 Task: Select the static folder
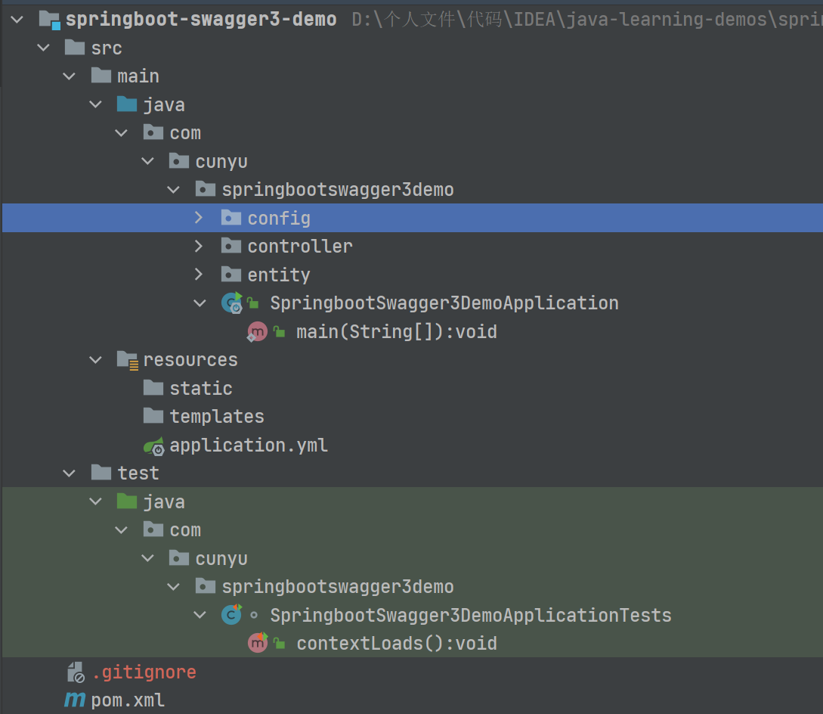point(200,387)
